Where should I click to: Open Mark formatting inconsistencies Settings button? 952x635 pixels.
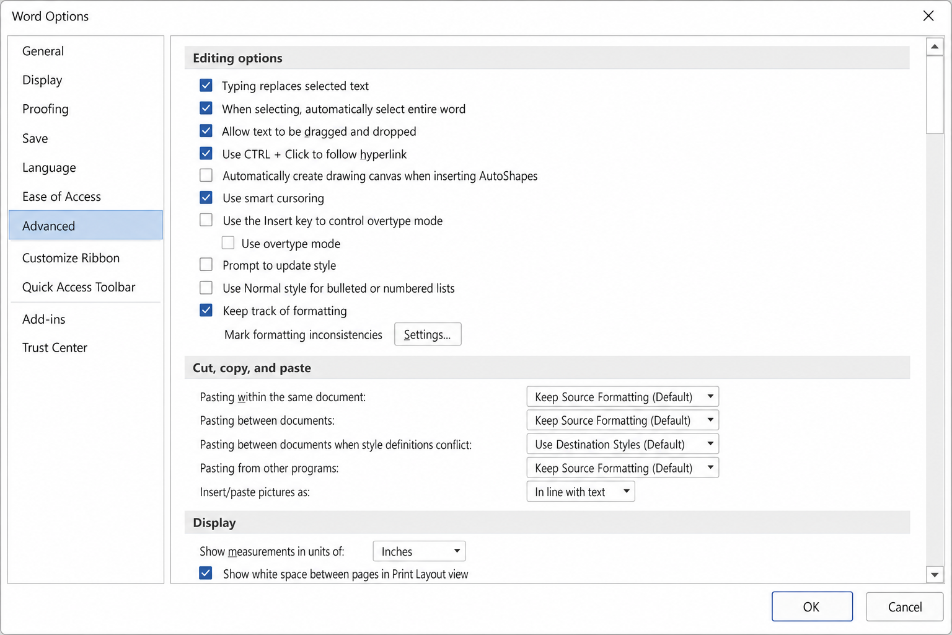(428, 334)
